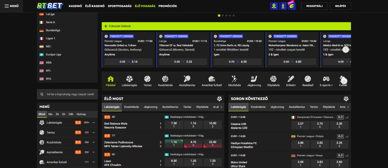The image size is (388, 168).
Task: Select Baseball icon
Action: (308, 81)
